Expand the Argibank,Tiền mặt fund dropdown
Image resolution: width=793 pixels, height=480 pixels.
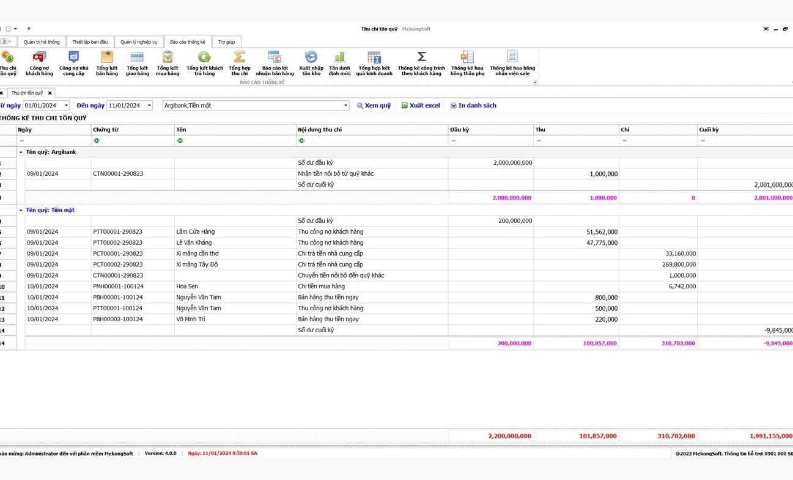point(345,106)
